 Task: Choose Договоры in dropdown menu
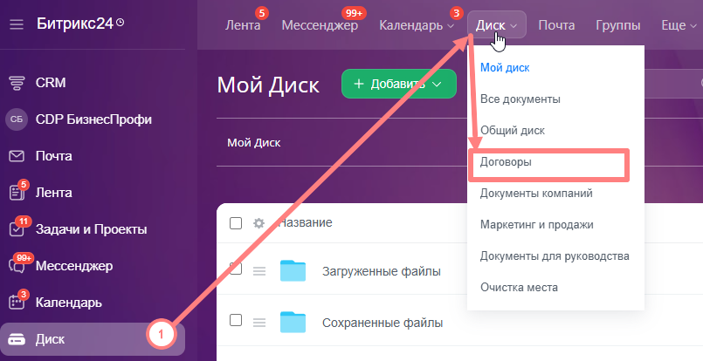506,161
